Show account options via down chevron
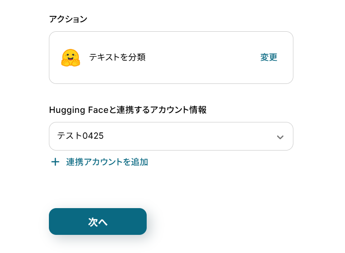 point(280,137)
